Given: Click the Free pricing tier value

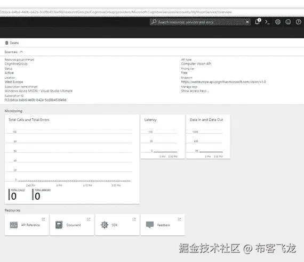Looking at the screenshot, I should click(184, 73).
